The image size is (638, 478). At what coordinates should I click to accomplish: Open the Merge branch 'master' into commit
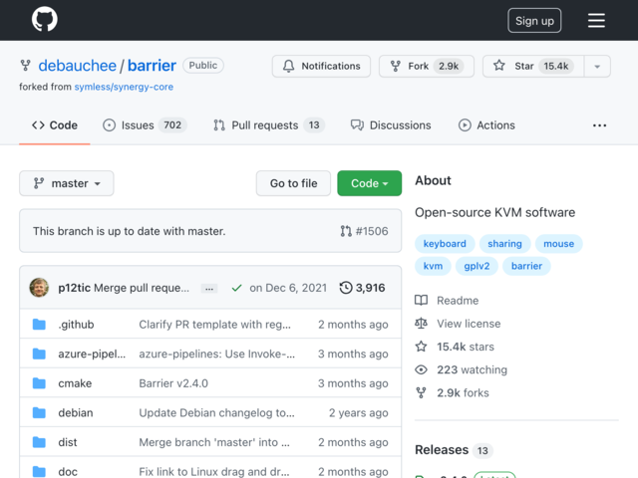[214, 442]
